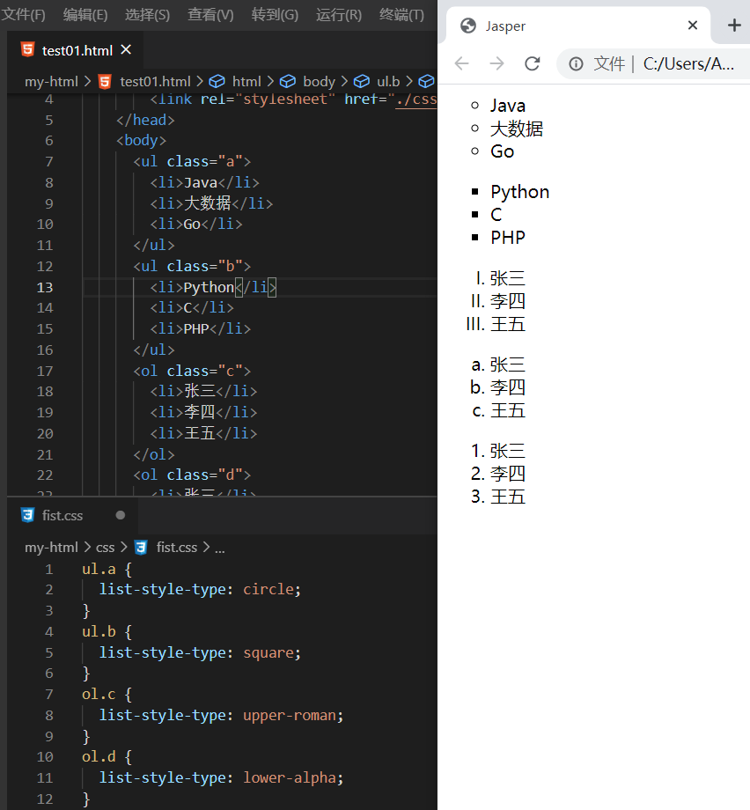Click line number 7 in HTML editor
This screenshot has width=750, height=810.
pyautogui.click(x=49, y=162)
